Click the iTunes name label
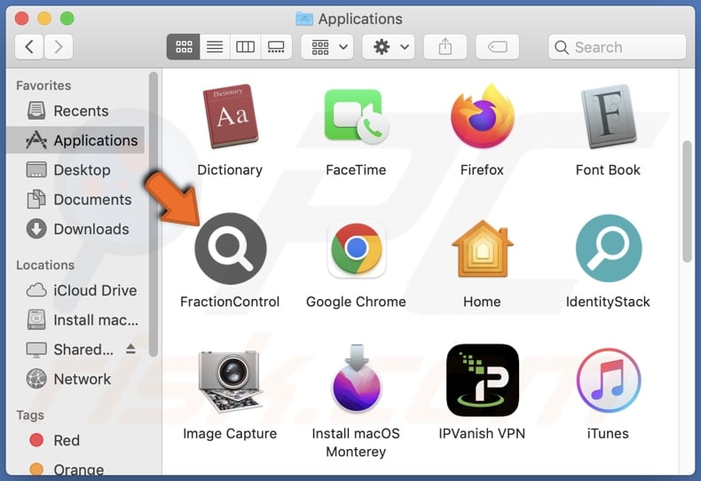The width and height of the screenshot is (701, 481). tap(608, 434)
